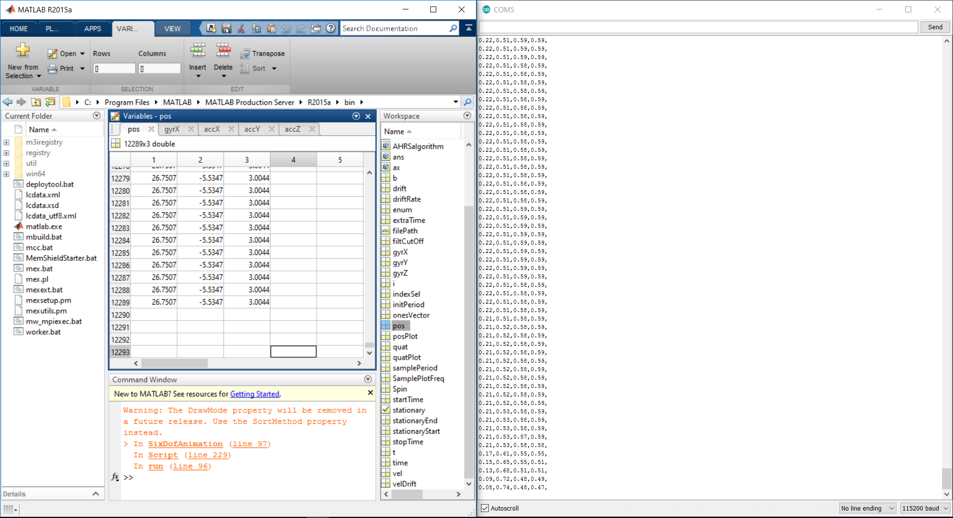Close the Variables - pos panel
The width and height of the screenshot is (953, 518).
368,116
